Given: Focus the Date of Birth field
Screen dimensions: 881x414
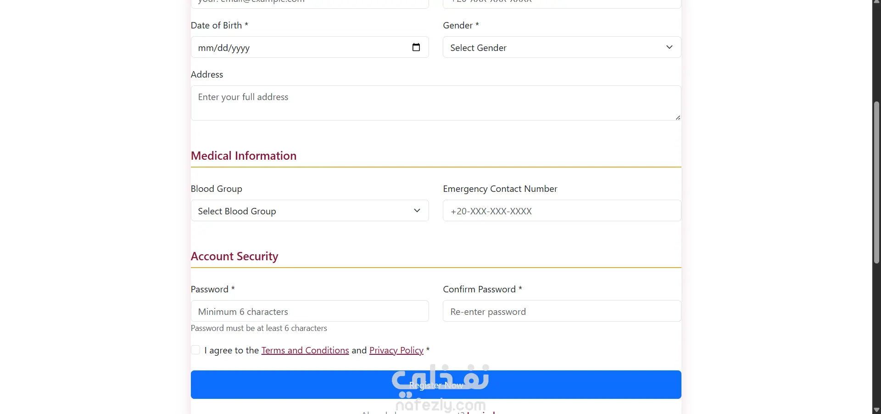Looking at the screenshot, I should click(x=310, y=47).
